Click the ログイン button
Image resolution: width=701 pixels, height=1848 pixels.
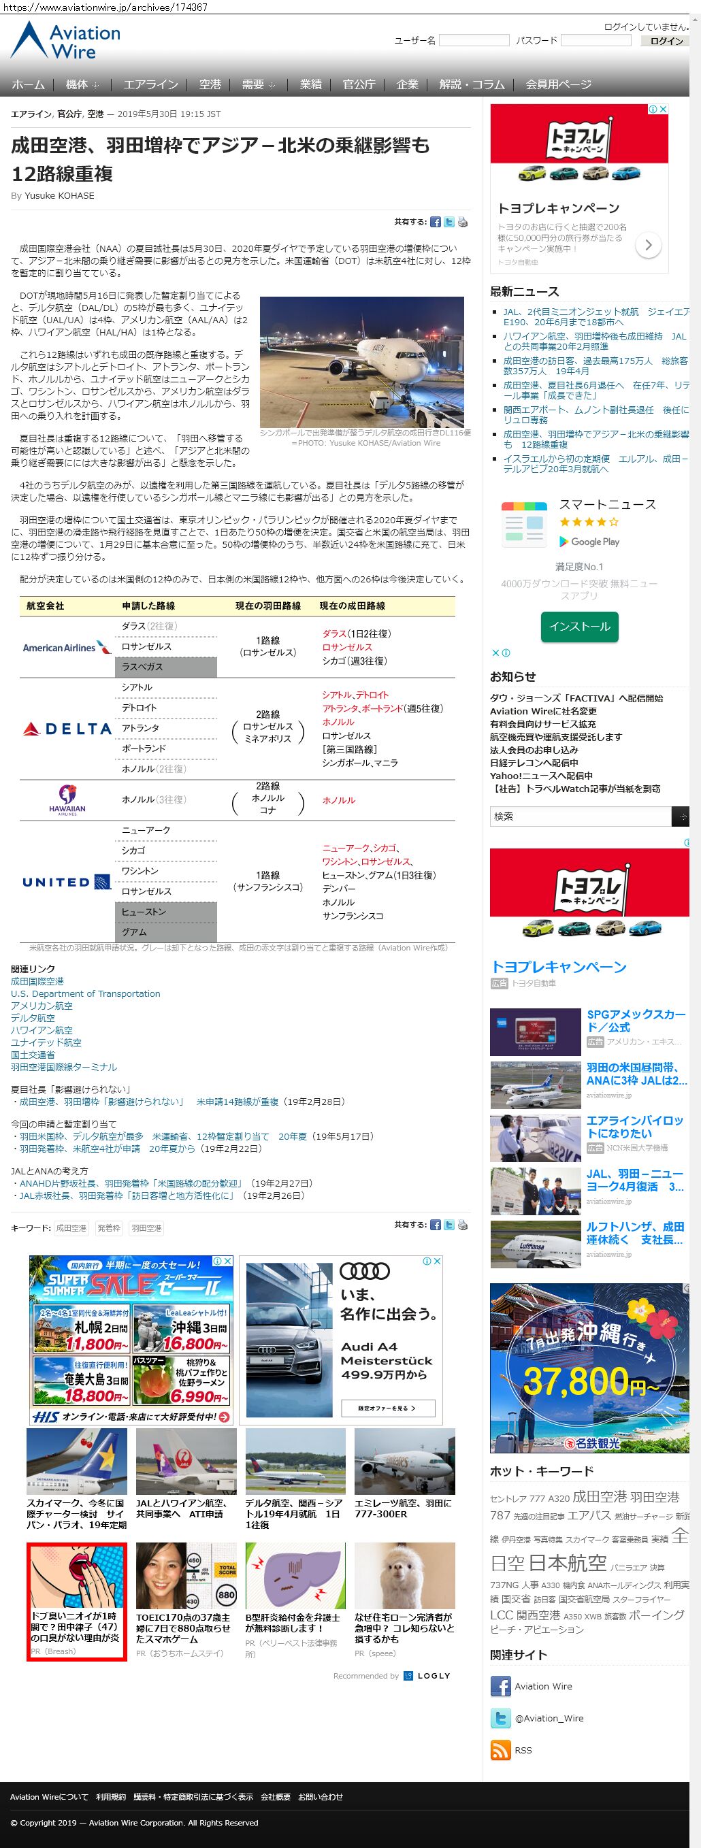tap(666, 41)
